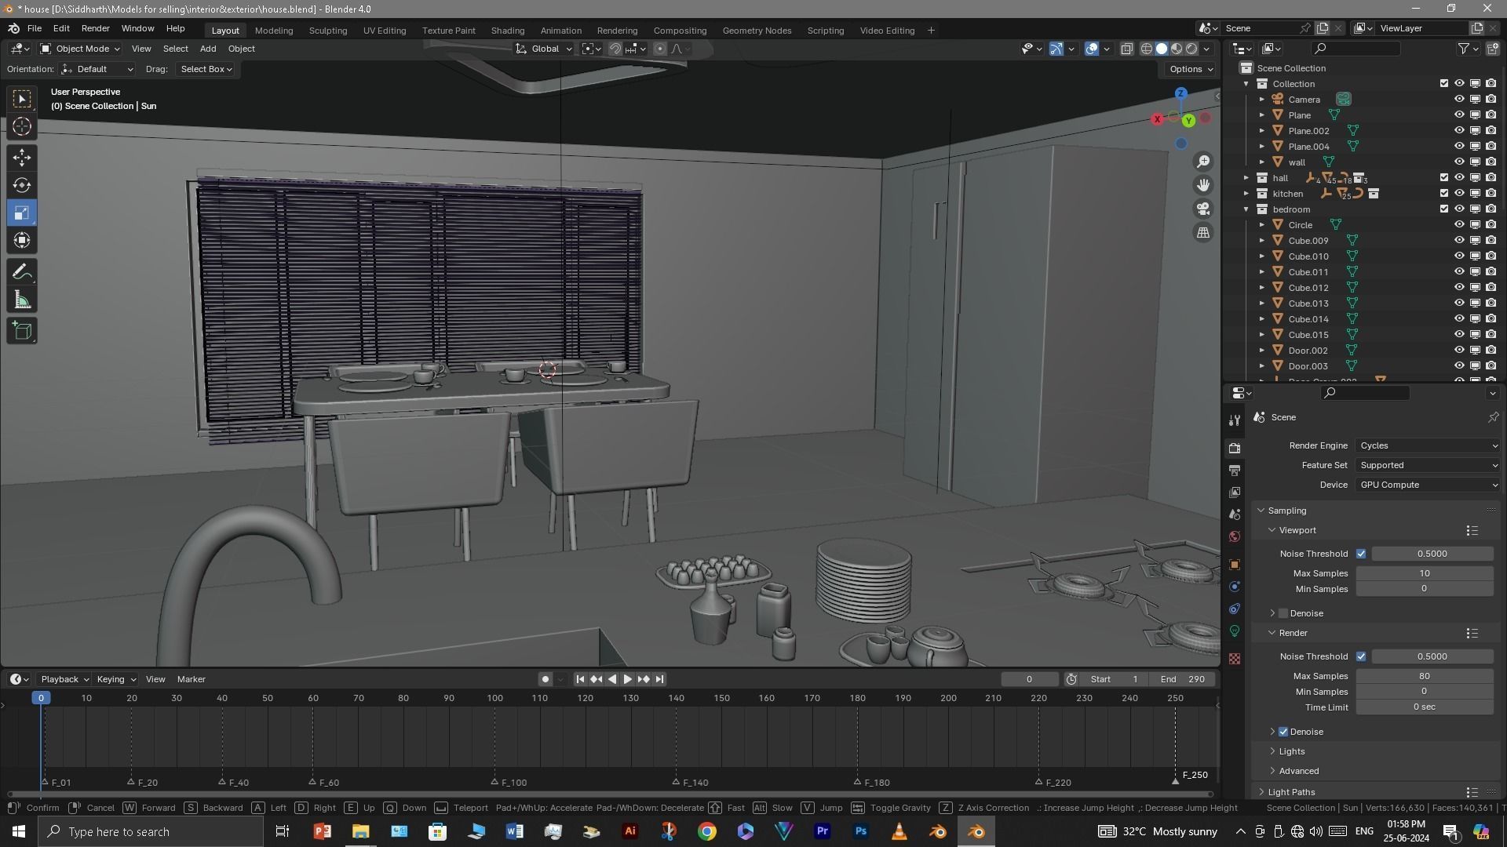This screenshot has width=1507, height=847.
Task: Select the Scale tool
Action: pos(22,213)
